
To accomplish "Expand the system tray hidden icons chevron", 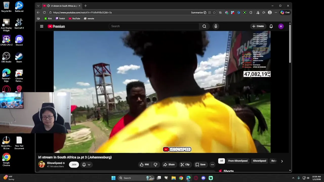I will (293, 178).
